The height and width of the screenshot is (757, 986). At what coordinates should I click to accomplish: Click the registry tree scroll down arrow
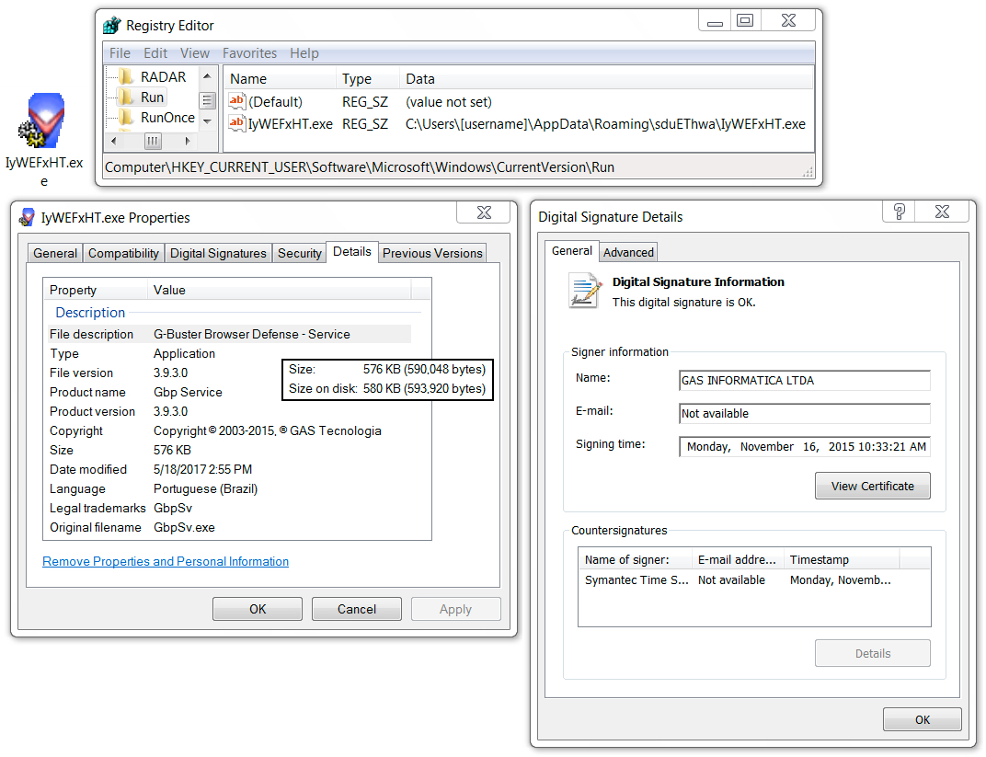207,121
